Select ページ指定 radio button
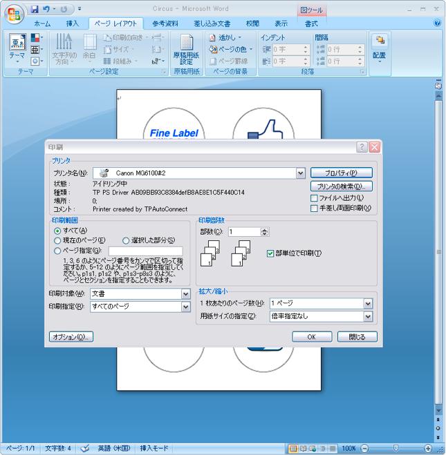Viewport: 446px width, 455px height. click(x=57, y=251)
